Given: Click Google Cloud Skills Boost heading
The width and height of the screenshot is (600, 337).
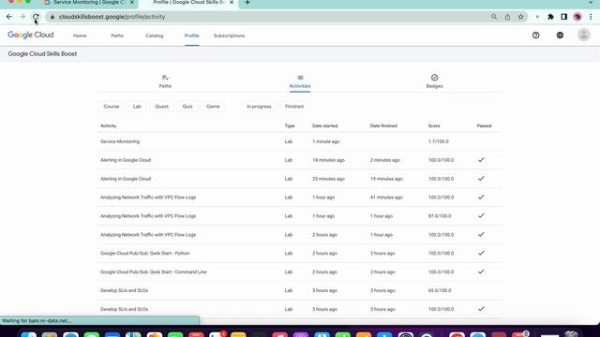Looking at the screenshot, I should point(42,54).
